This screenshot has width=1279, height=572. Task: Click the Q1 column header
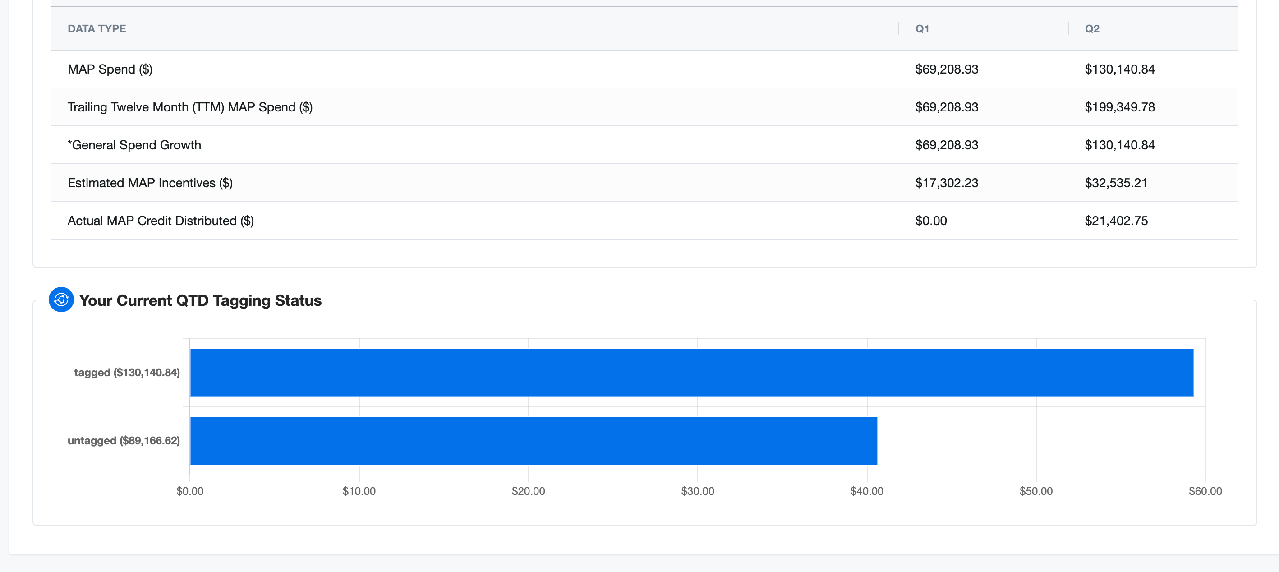tap(922, 29)
